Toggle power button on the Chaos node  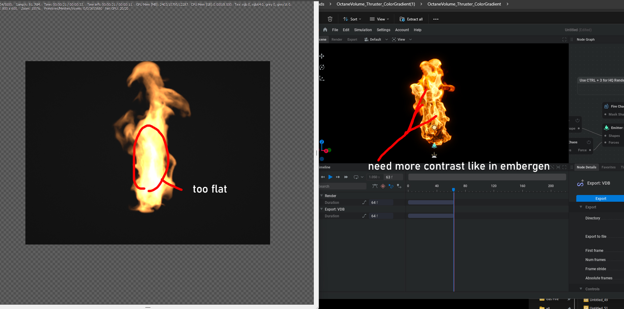[589, 142]
